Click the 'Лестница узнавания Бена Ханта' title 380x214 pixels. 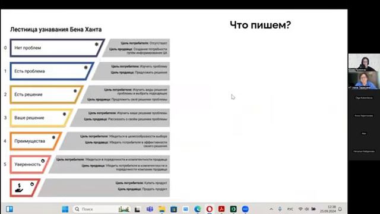(x=56, y=30)
